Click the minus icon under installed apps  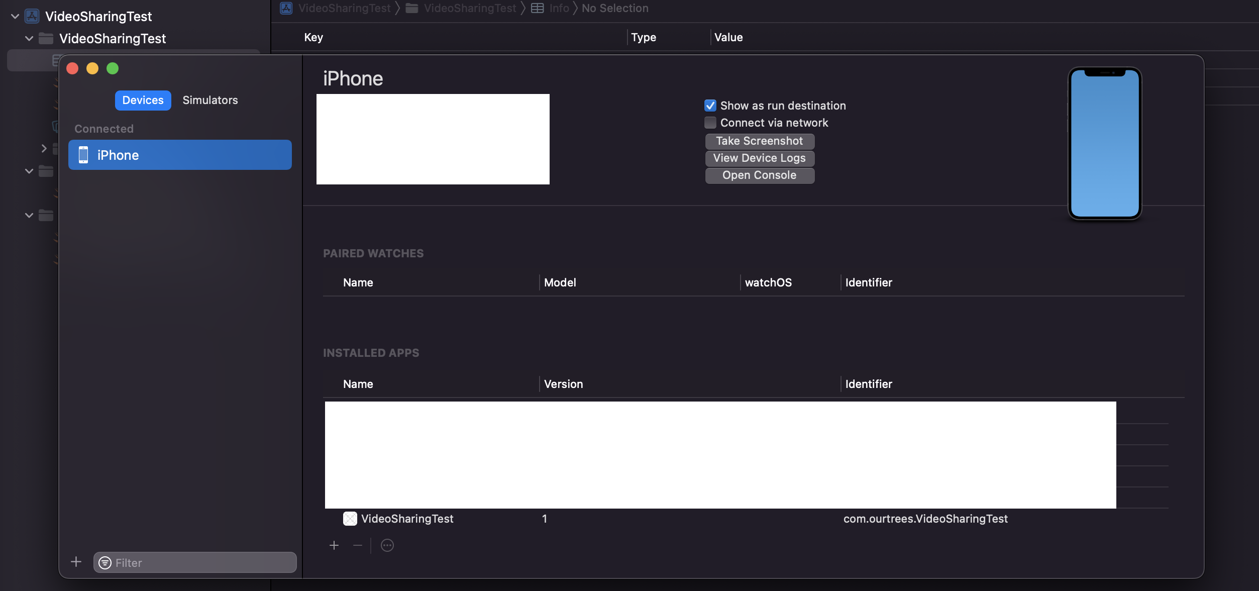point(358,545)
